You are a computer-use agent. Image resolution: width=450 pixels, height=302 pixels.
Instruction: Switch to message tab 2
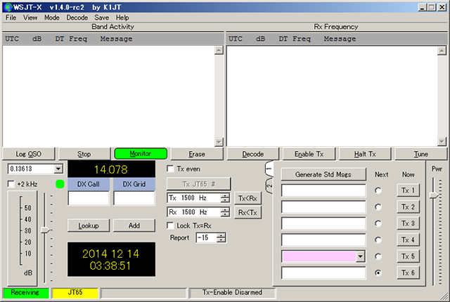tap(269, 185)
